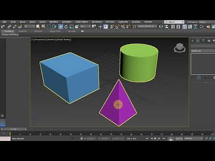
Task: Click the Mirror tool icon
Action: pos(161,27)
